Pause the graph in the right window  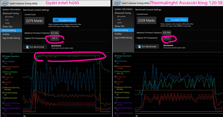point(137,116)
